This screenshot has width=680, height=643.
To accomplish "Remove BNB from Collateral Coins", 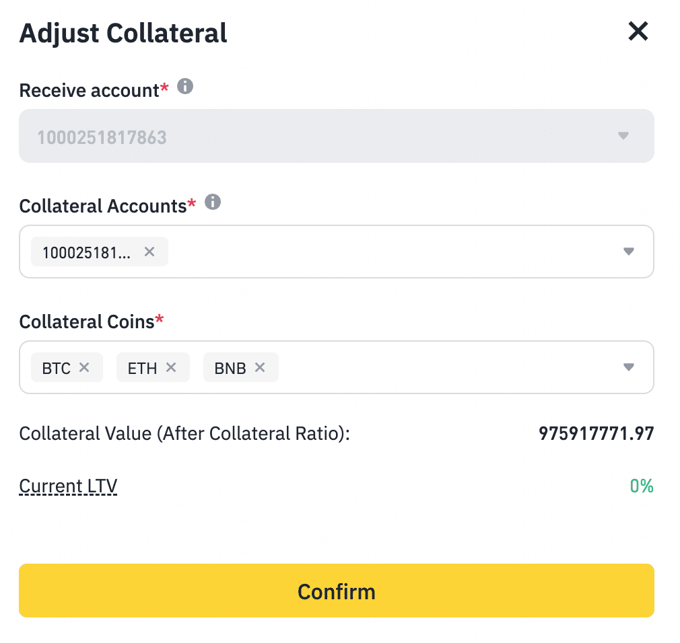I will [x=260, y=367].
